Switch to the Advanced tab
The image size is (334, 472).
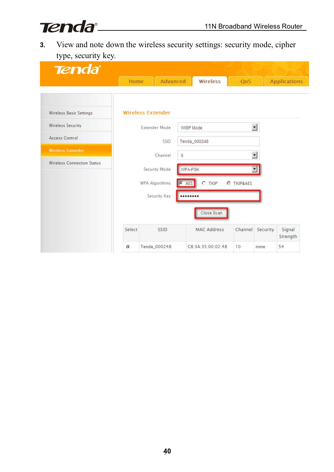click(173, 81)
